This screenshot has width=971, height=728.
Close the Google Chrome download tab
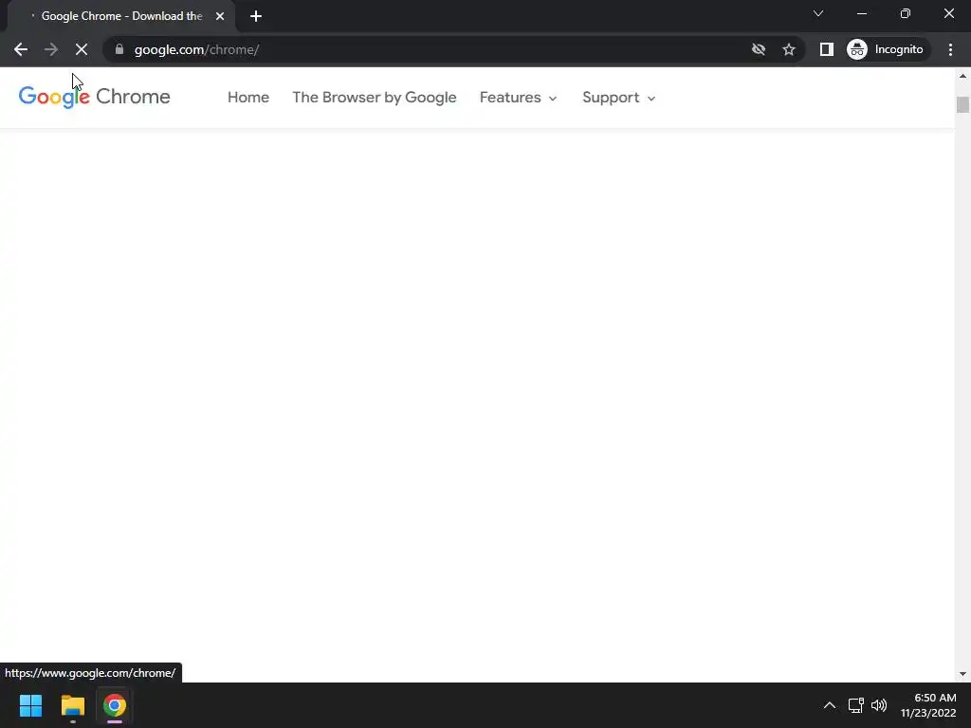click(220, 16)
